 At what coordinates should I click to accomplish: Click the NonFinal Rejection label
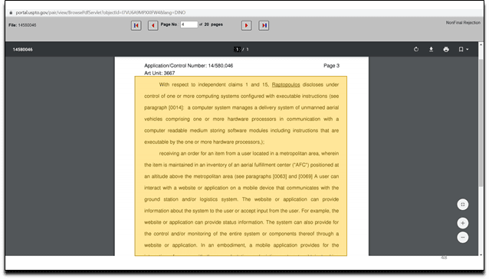(x=463, y=22)
